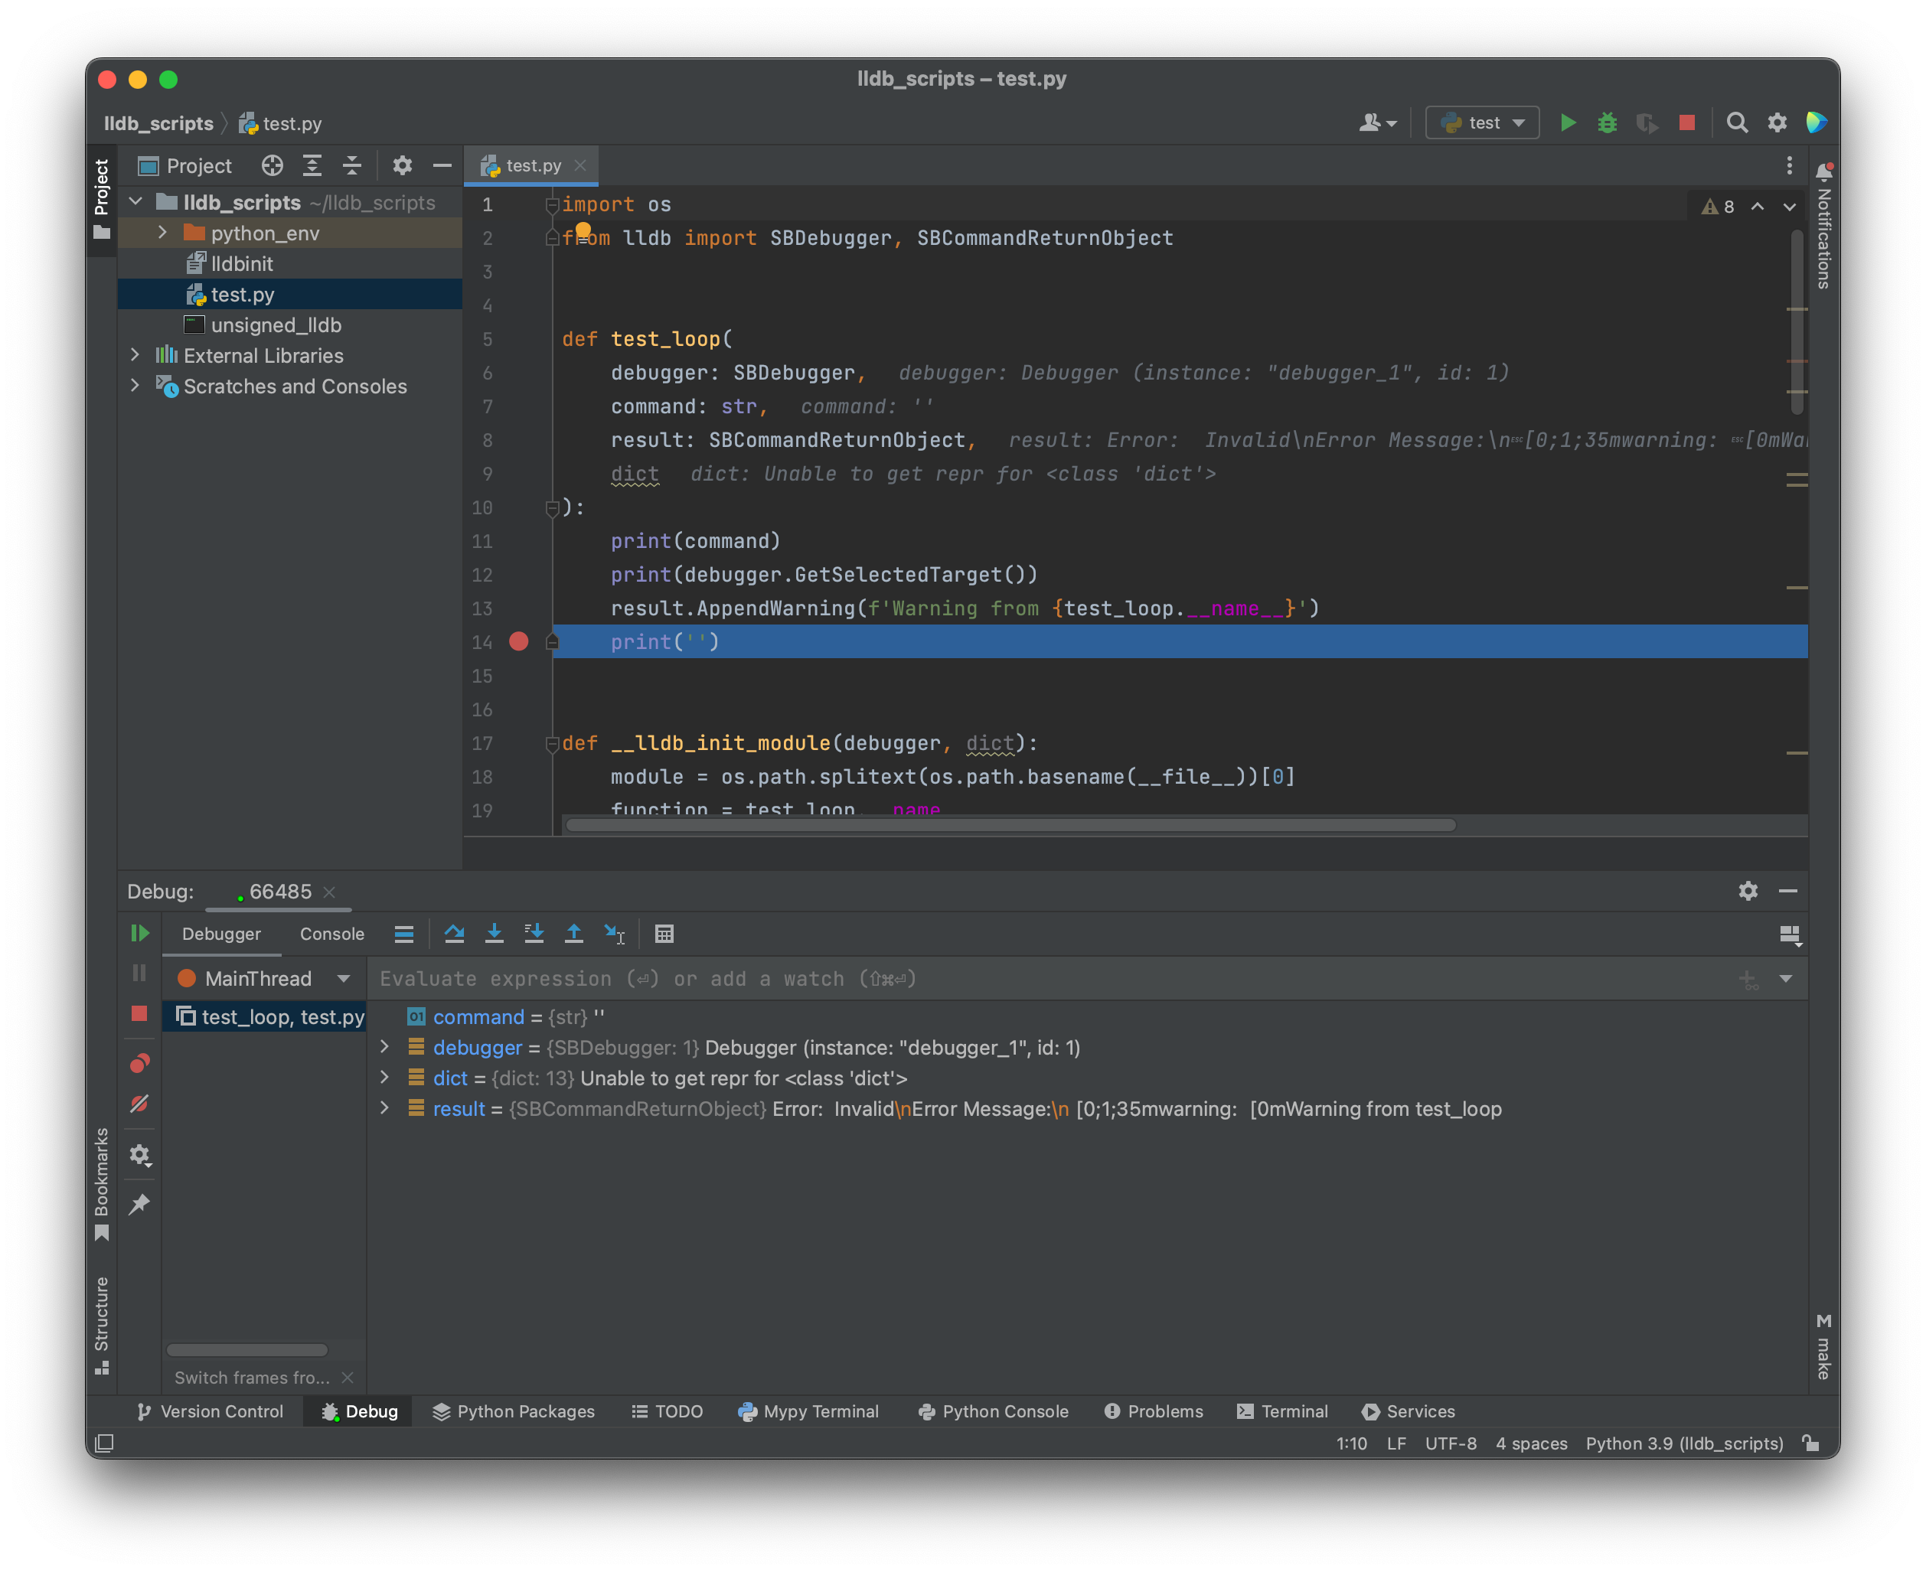Toggle the breakpoint on line 14
The image size is (1926, 1572).
coord(518,641)
